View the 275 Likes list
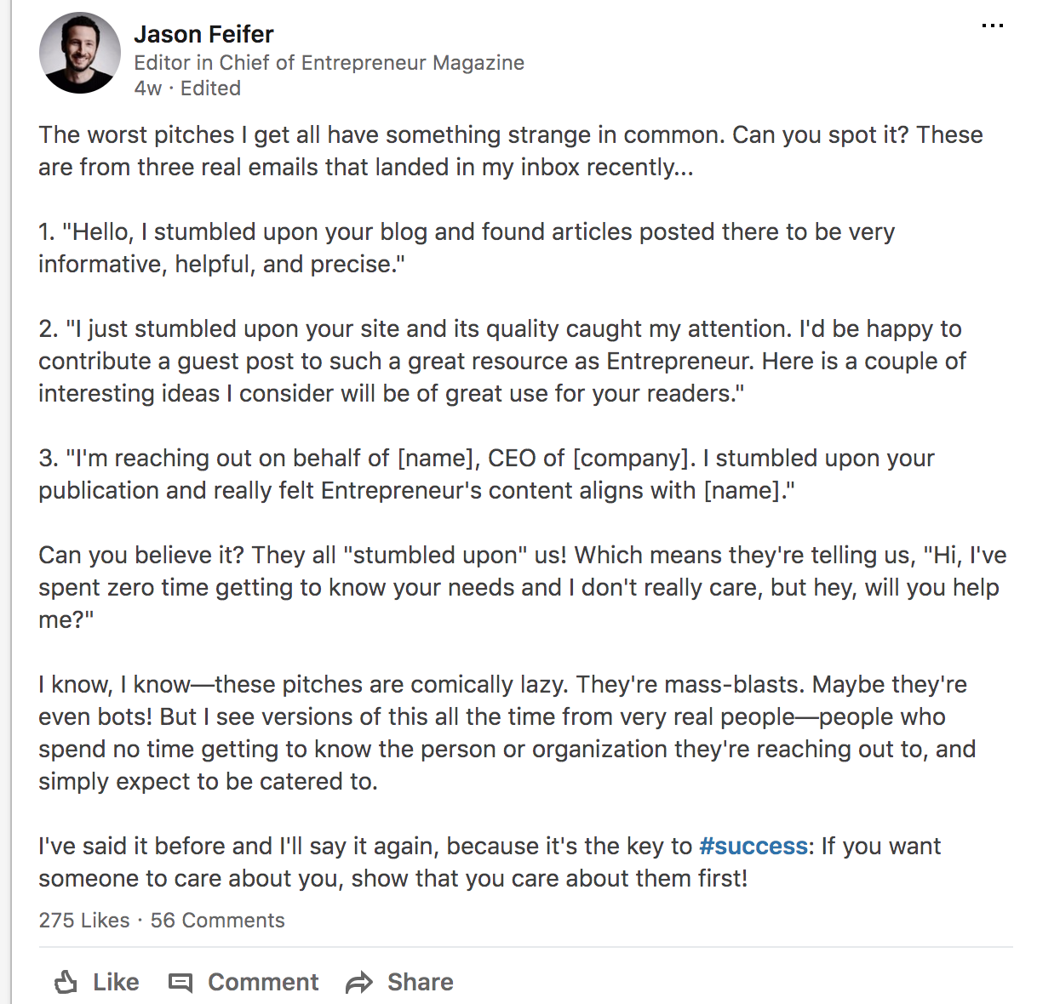Screen dimensions: 1037x1004 pyautogui.click(x=84, y=921)
